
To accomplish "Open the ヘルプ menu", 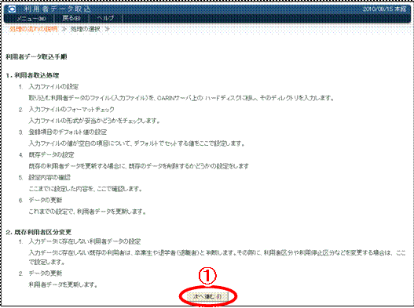I will (105, 19).
